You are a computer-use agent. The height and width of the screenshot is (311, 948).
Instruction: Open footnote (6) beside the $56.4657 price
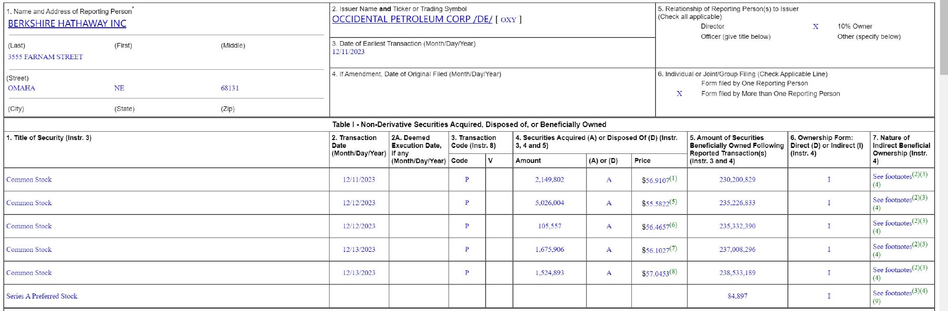pyautogui.click(x=674, y=225)
